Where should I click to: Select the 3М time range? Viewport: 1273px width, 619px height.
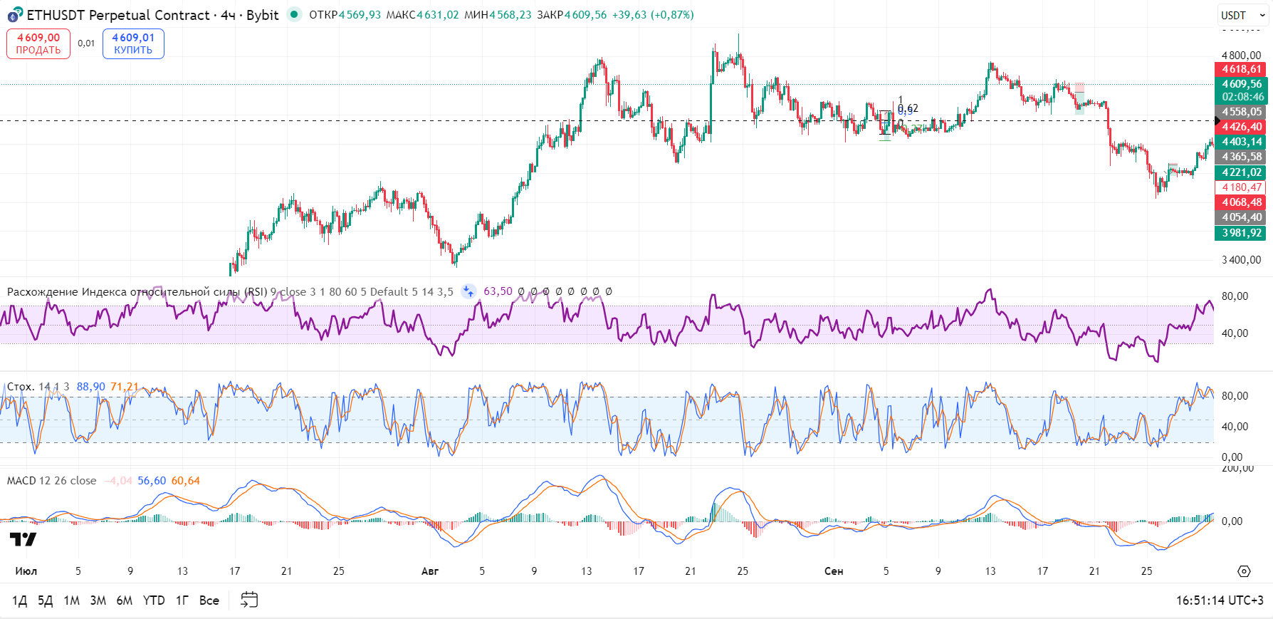[x=98, y=600]
